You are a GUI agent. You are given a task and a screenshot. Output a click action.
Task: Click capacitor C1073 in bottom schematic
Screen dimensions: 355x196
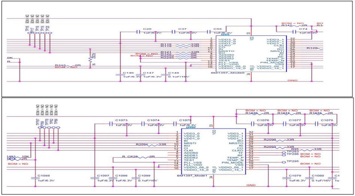[x=110, y=123]
